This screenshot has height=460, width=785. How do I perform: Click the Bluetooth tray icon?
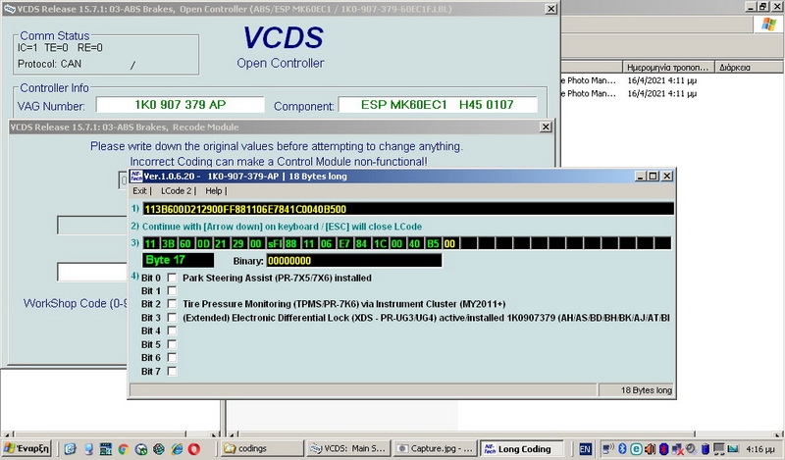click(622, 449)
